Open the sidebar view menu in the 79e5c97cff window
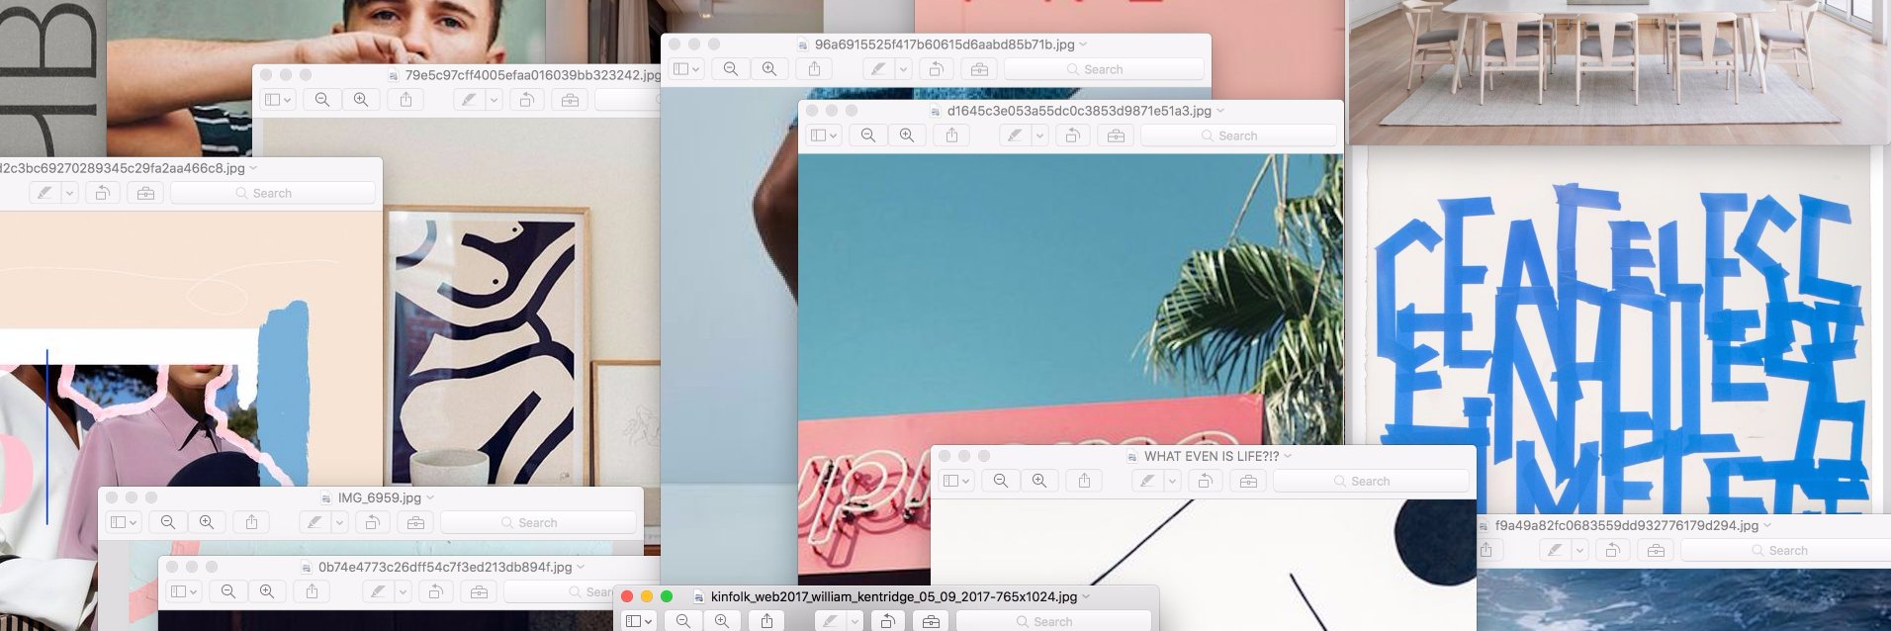This screenshot has width=1891, height=631. (278, 100)
